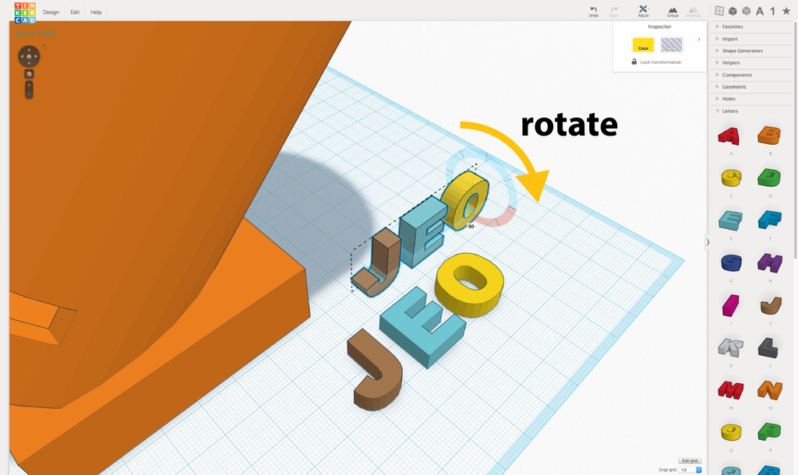798x475 pixels.
Task: Pick the yellow letter O shape in panel
Action: [x=731, y=432]
